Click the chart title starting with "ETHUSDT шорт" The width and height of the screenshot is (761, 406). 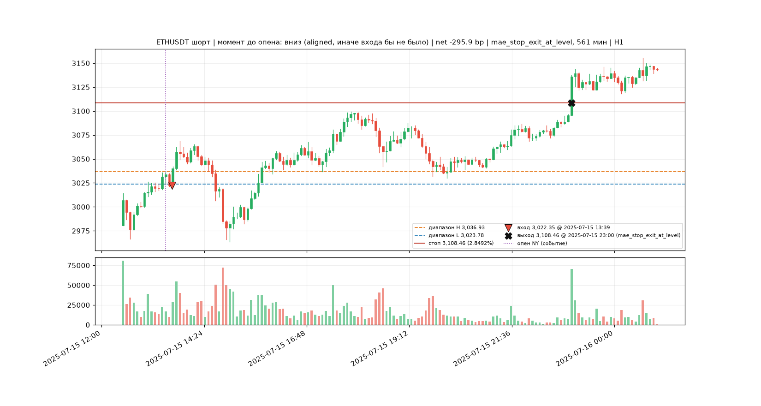[390, 42]
